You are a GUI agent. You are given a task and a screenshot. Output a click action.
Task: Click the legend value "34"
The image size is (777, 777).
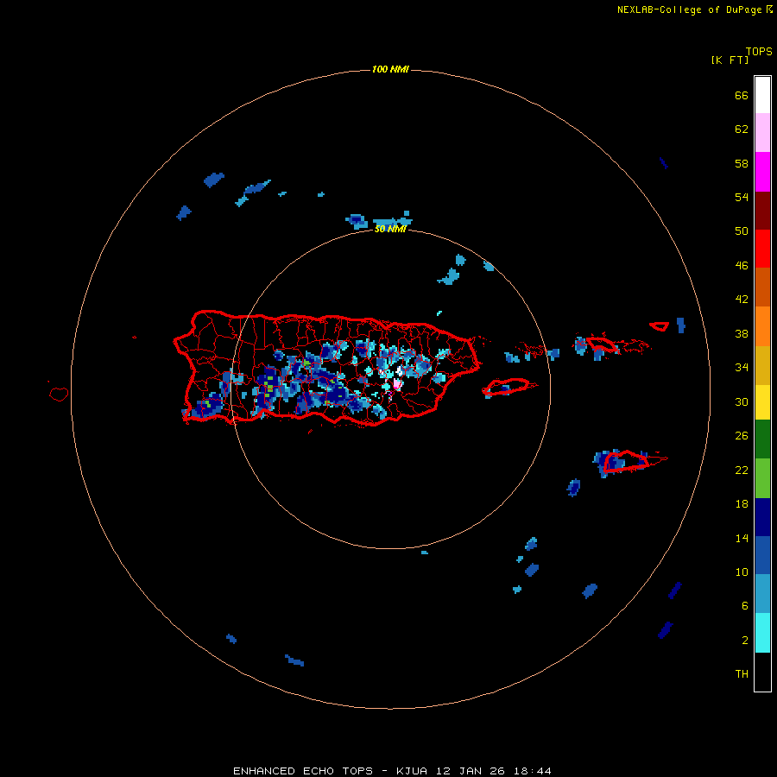[742, 368]
